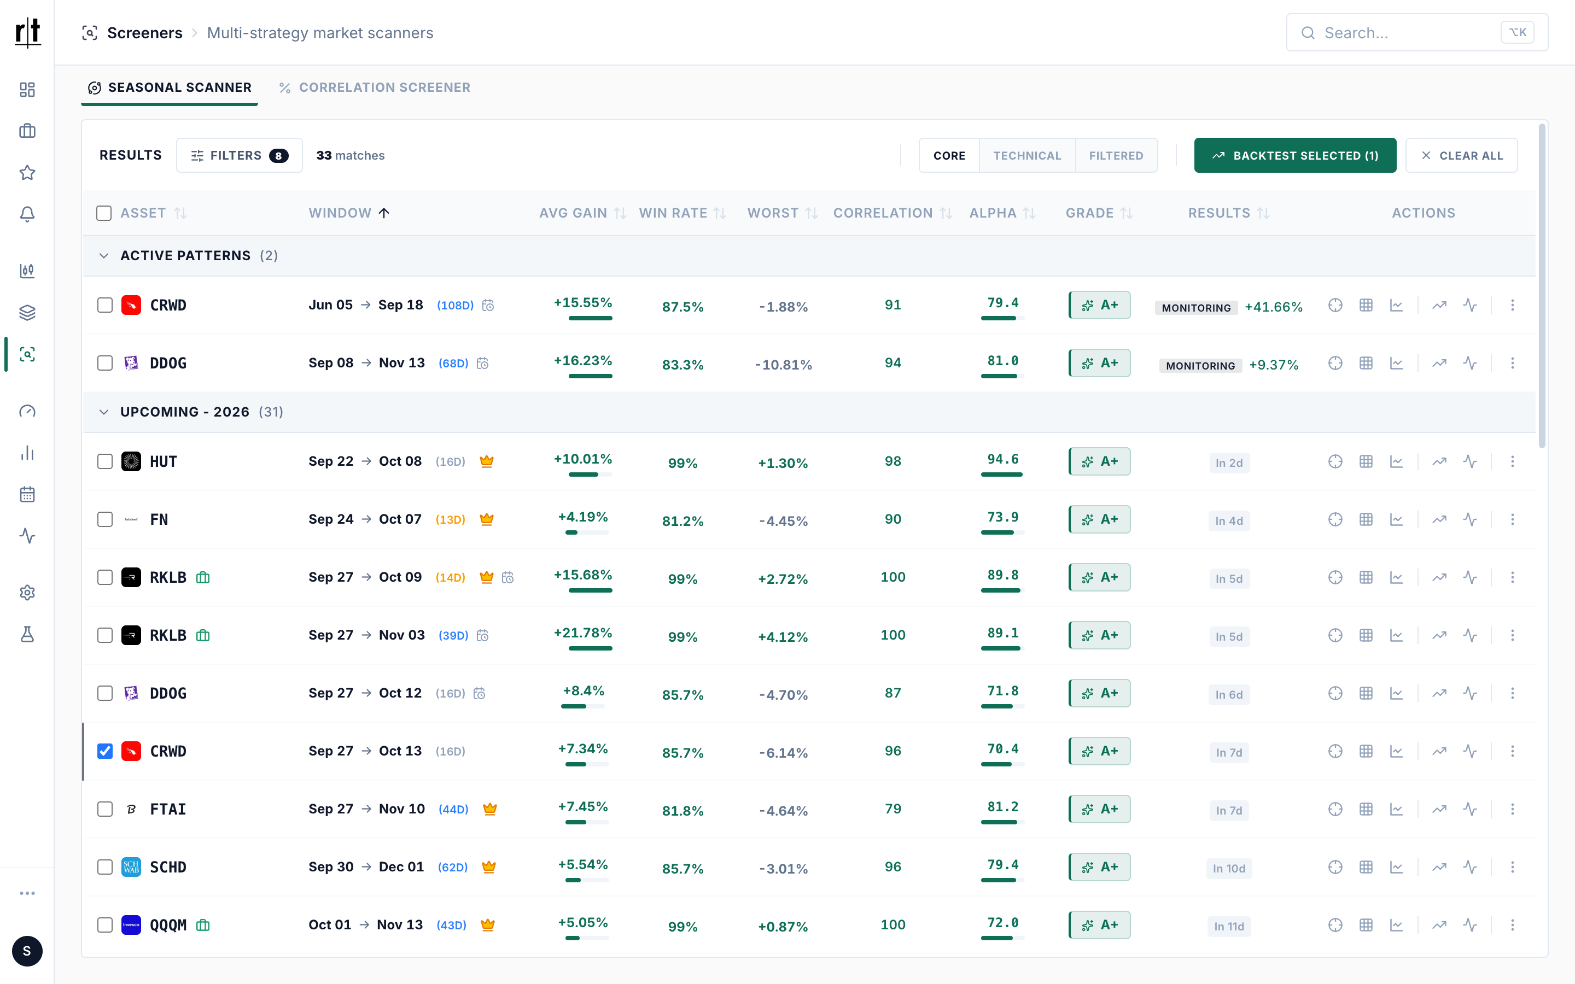This screenshot has height=984, width=1575.
Task: Click the trend arrow icon for RKLB Oct 09 row
Action: point(1439,577)
